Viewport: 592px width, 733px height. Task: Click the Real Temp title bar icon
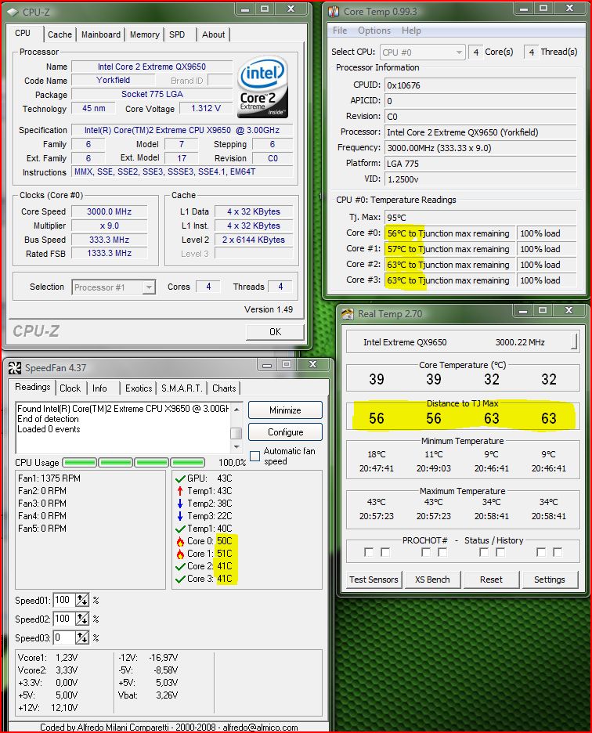pos(348,314)
